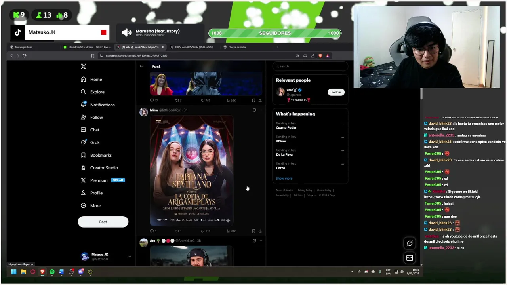Click the back arrow beside Post header

[141, 66]
